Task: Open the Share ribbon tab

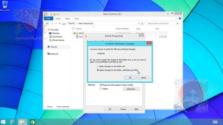Action: [67, 19]
